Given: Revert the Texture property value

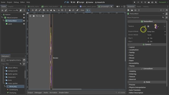Looking at the screenshot, I should click(x=145, y=26).
